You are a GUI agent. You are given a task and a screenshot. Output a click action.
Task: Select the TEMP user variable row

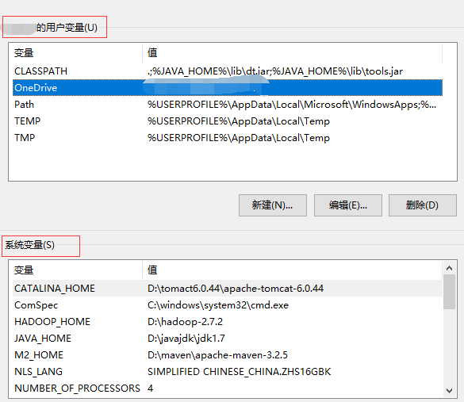click(228, 121)
